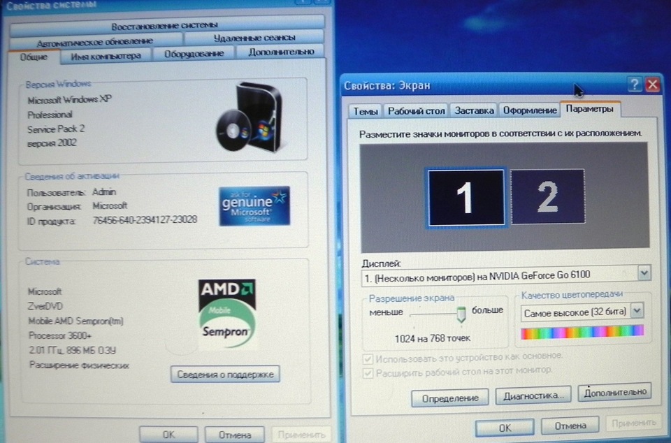Click Применить in Свойства: Экран
This screenshot has height=443, width=671.
pos(634,423)
